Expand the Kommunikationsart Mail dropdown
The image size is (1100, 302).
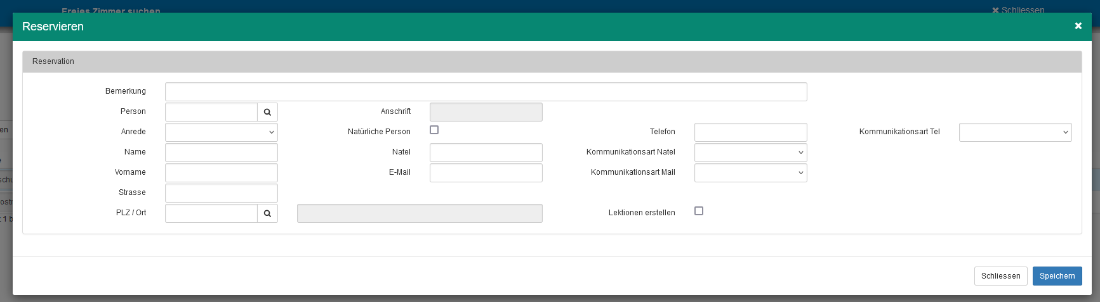[x=750, y=173]
